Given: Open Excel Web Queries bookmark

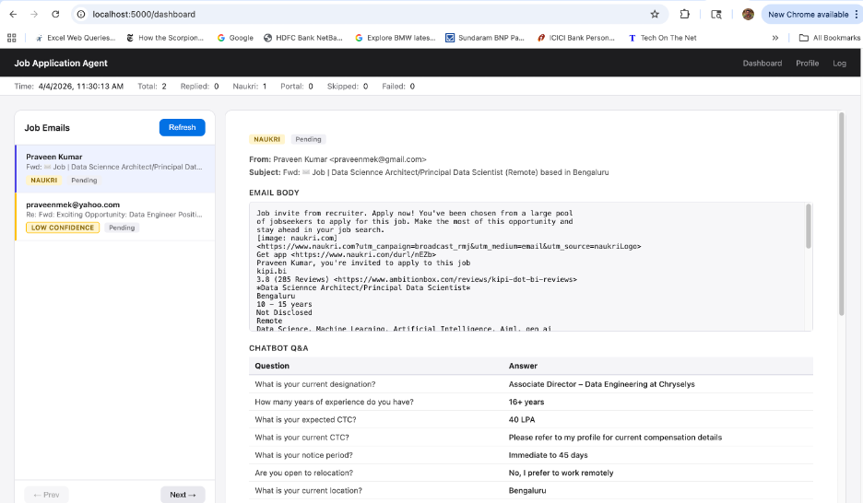Looking at the screenshot, I should (x=76, y=38).
